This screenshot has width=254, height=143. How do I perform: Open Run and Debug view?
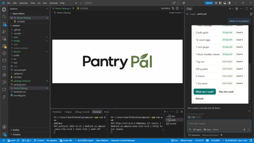coord(4,31)
